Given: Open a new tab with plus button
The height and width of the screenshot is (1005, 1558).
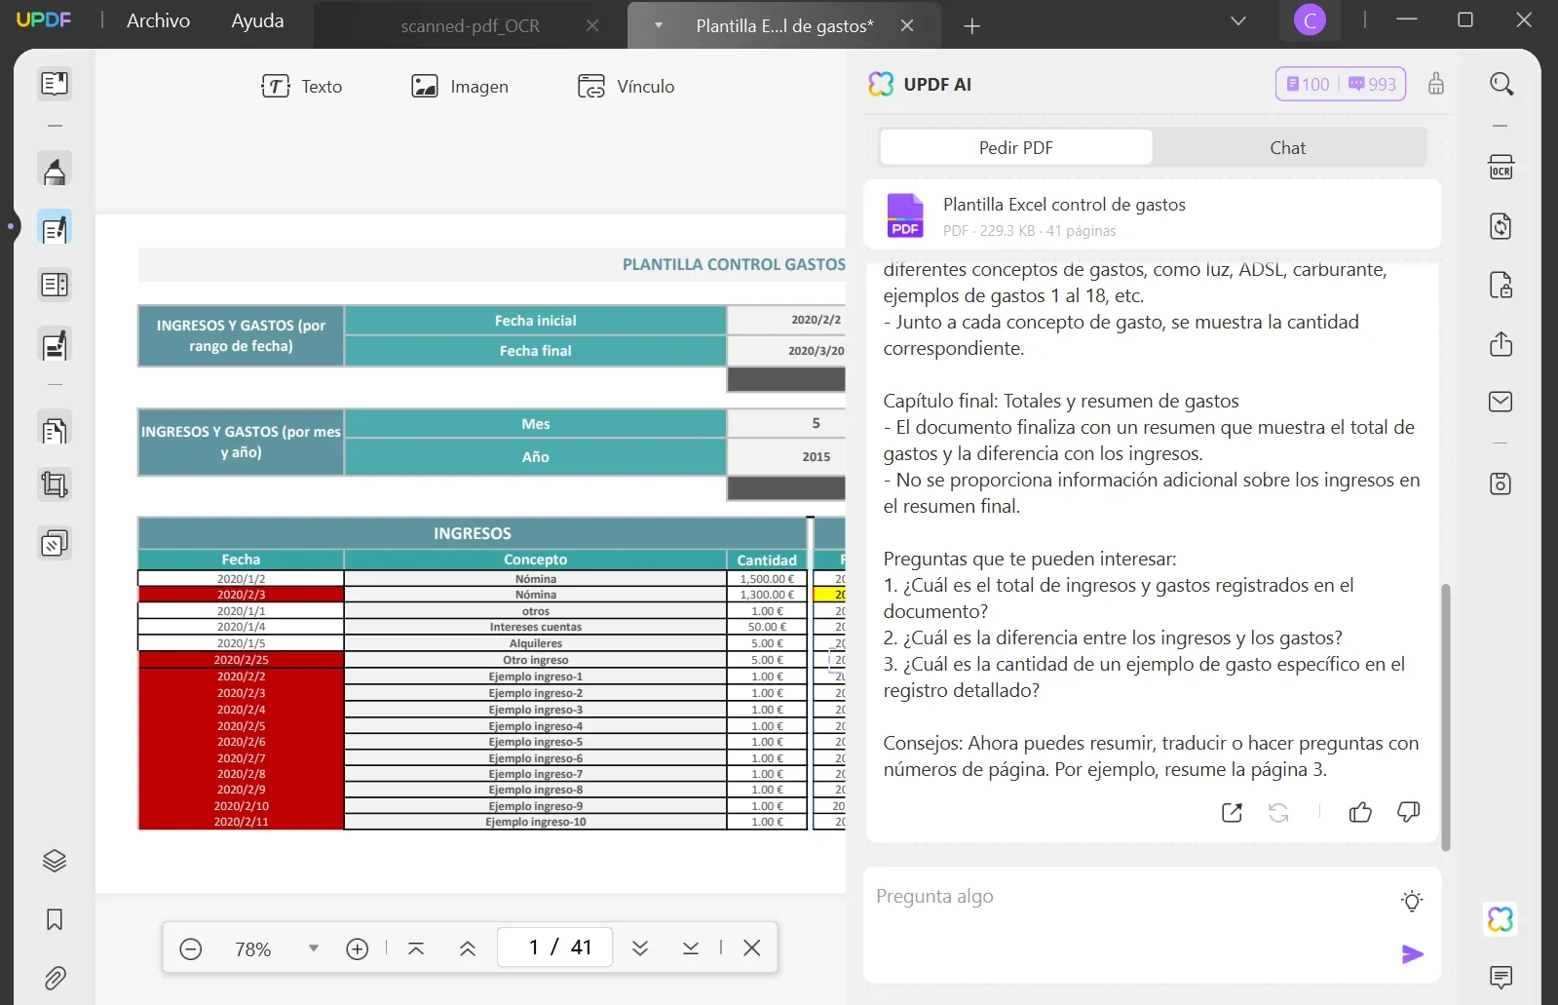Looking at the screenshot, I should click(971, 26).
